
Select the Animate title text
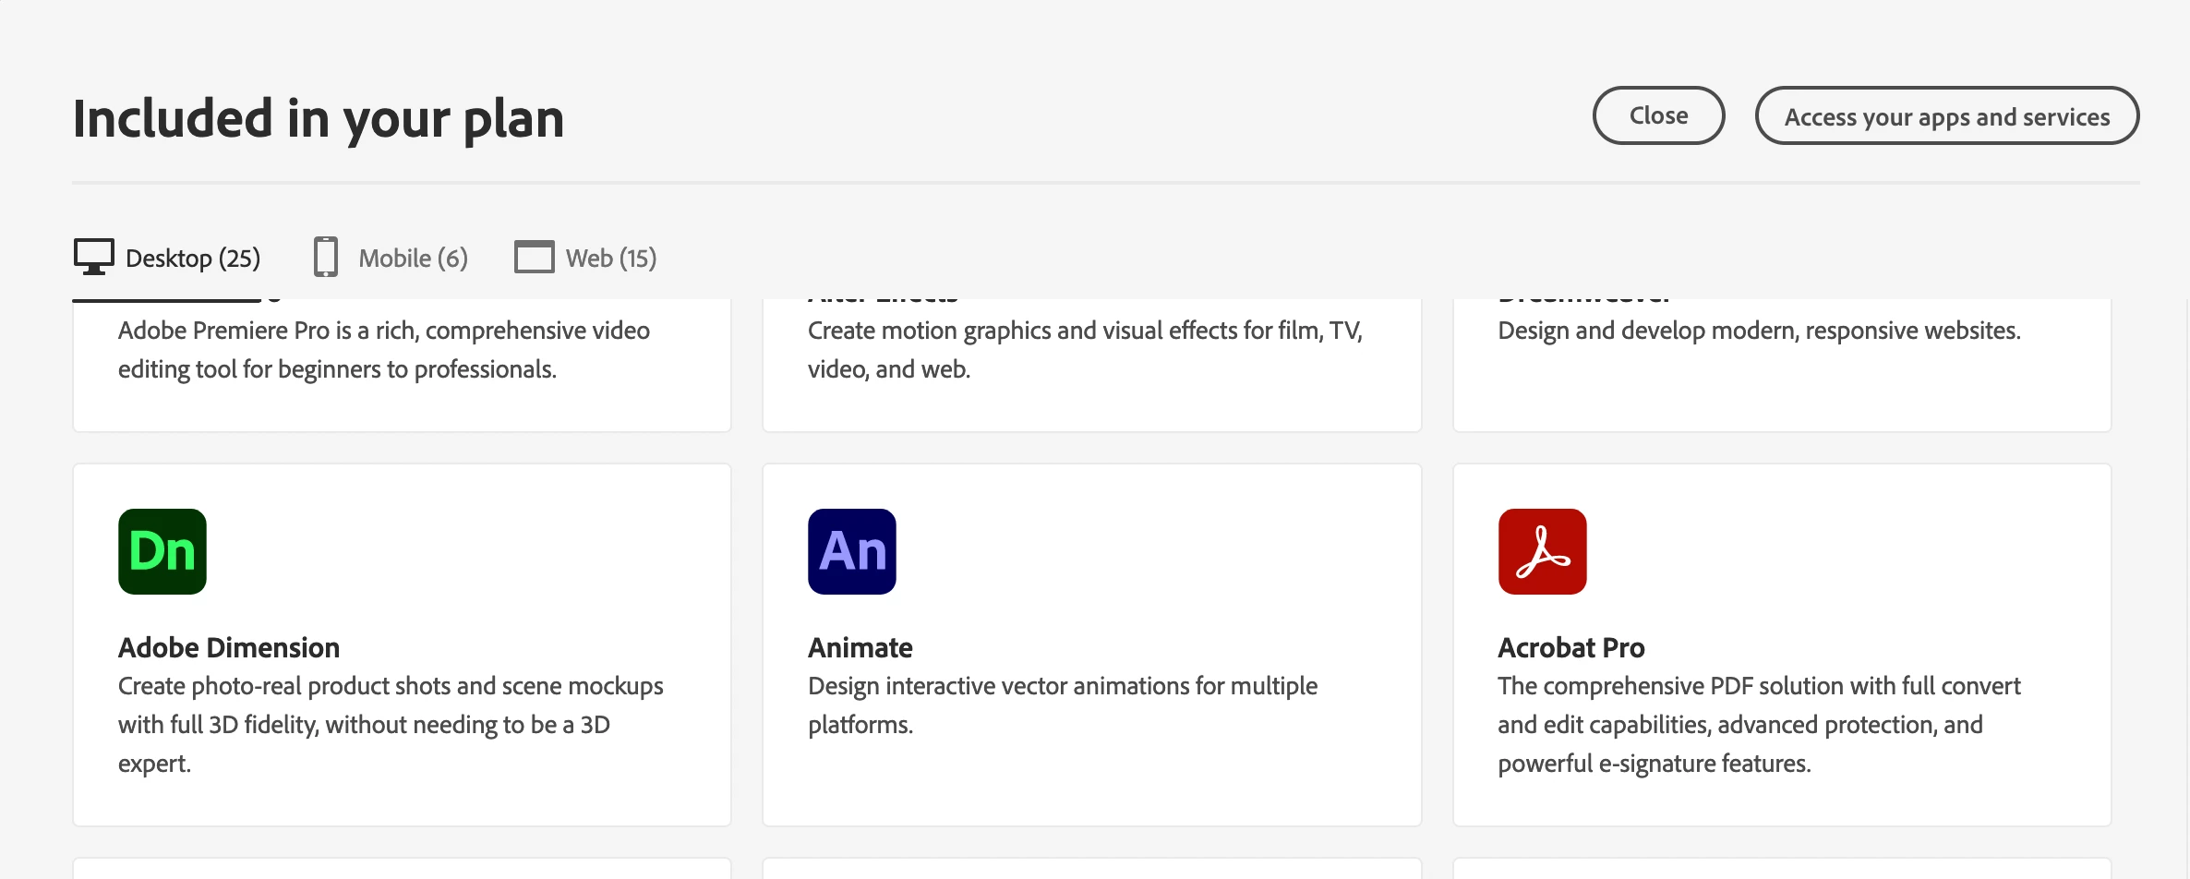pos(860,647)
